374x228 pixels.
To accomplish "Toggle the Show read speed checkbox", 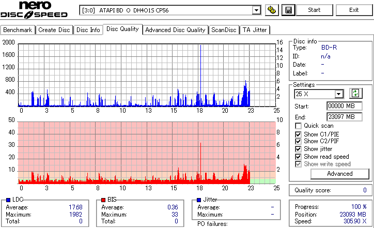I will [x=298, y=157].
